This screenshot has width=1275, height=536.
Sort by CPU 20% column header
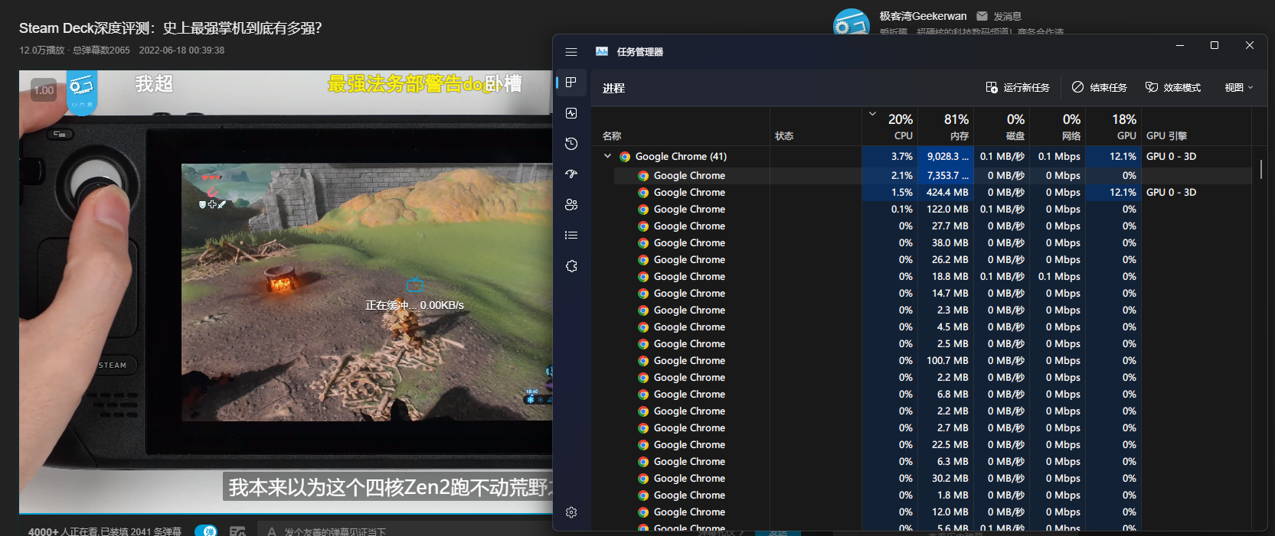click(890, 126)
